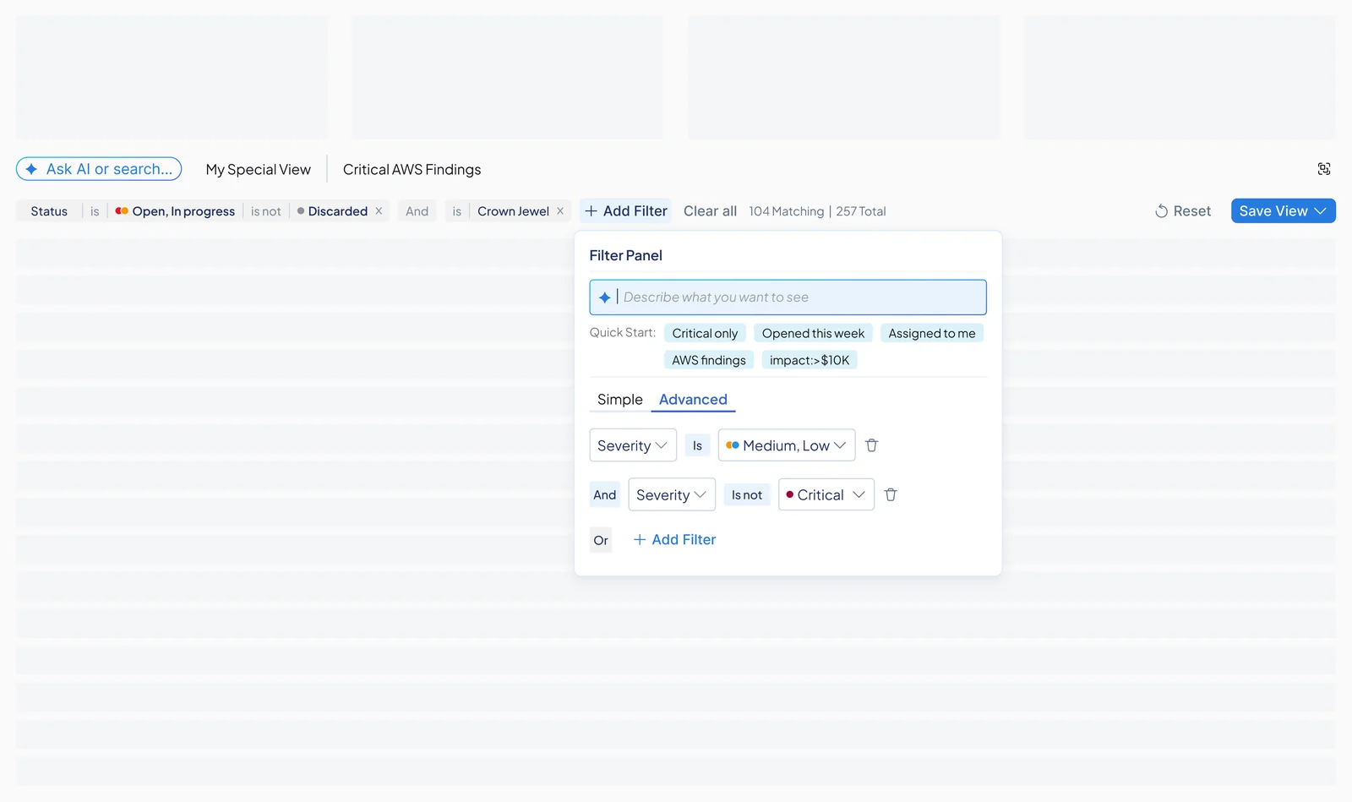Screen dimensions: 1352x802
Task: Toggle the Or connector in Filter Panel
Action: (601, 540)
